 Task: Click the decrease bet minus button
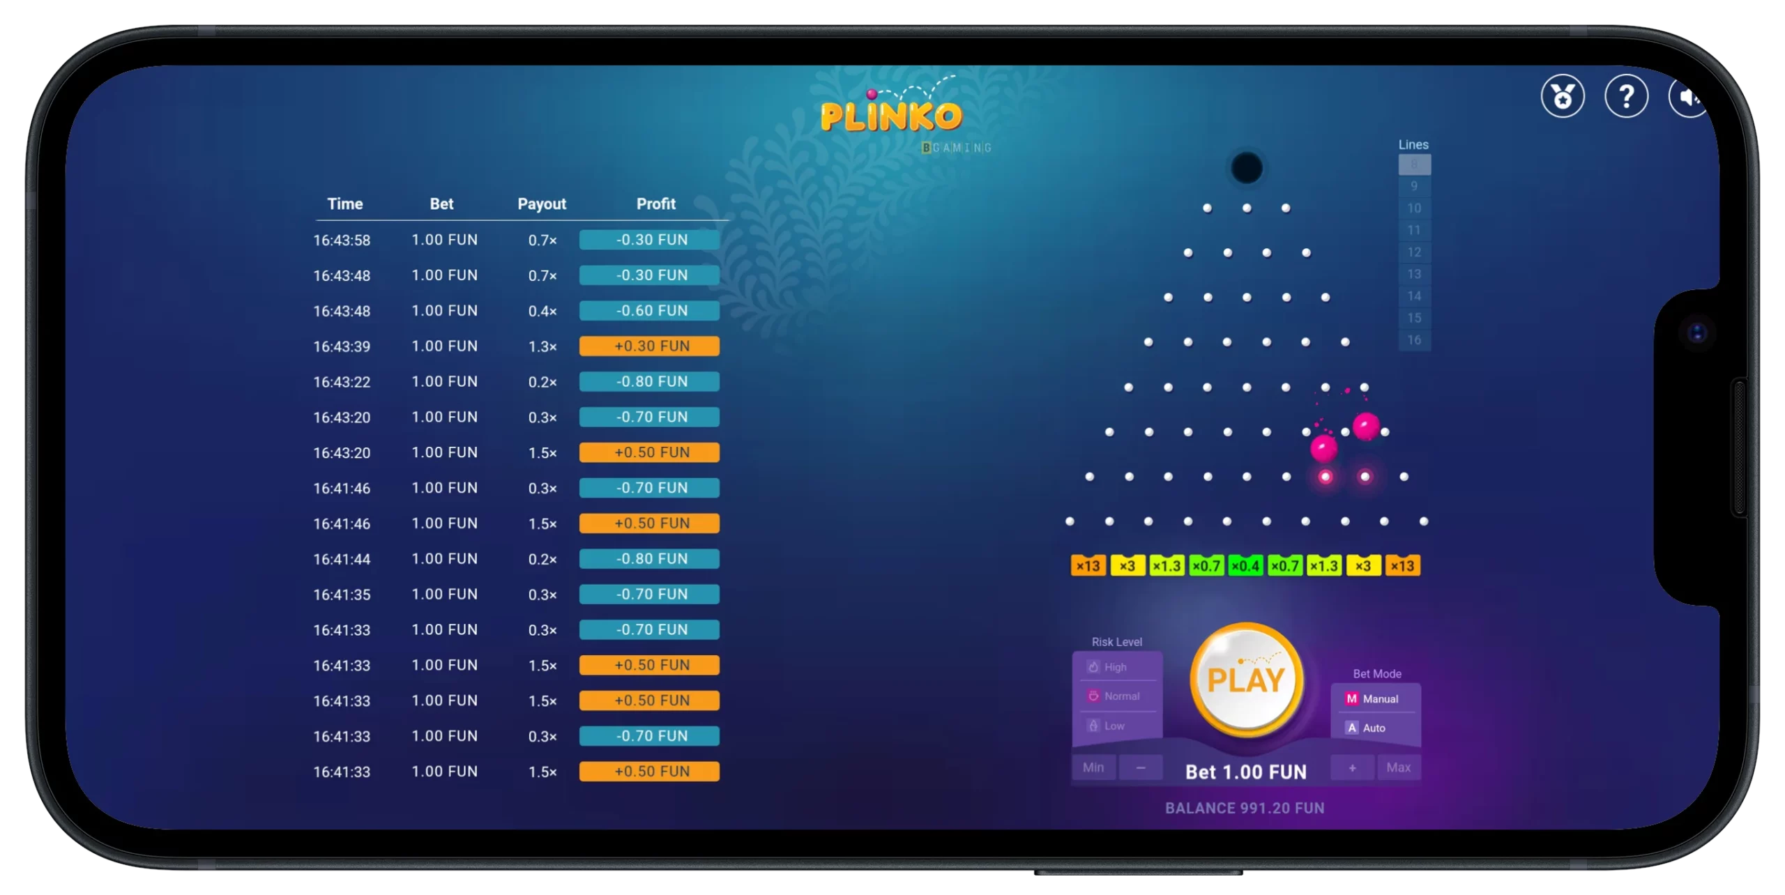[1140, 767]
